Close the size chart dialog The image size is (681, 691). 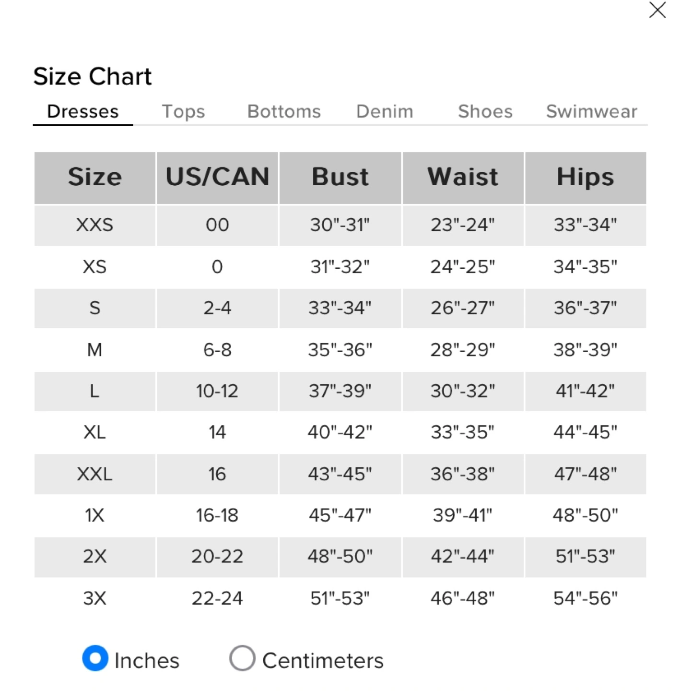[x=658, y=10]
